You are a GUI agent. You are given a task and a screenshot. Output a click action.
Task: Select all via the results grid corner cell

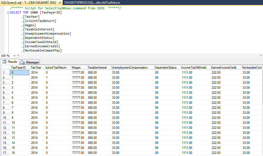click(x=5, y=68)
